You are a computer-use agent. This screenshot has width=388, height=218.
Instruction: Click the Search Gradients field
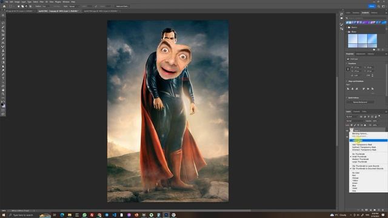[x=366, y=18]
